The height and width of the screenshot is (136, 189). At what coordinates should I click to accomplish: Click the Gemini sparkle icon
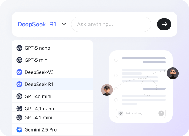(x=19, y=129)
